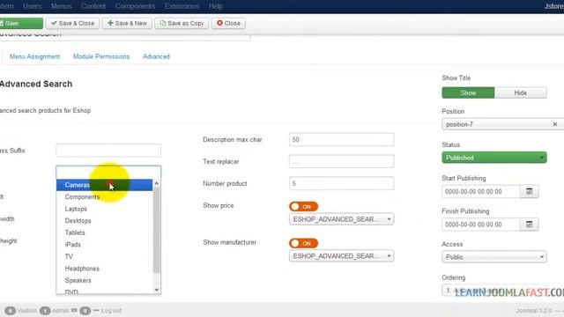Viewport: 564px width, 317px height.
Task: Click Save & New button
Action: click(127, 23)
